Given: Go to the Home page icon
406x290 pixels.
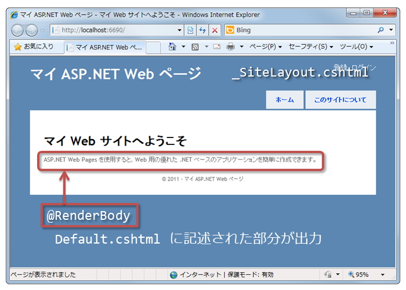Looking at the screenshot, I should [x=172, y=46].
